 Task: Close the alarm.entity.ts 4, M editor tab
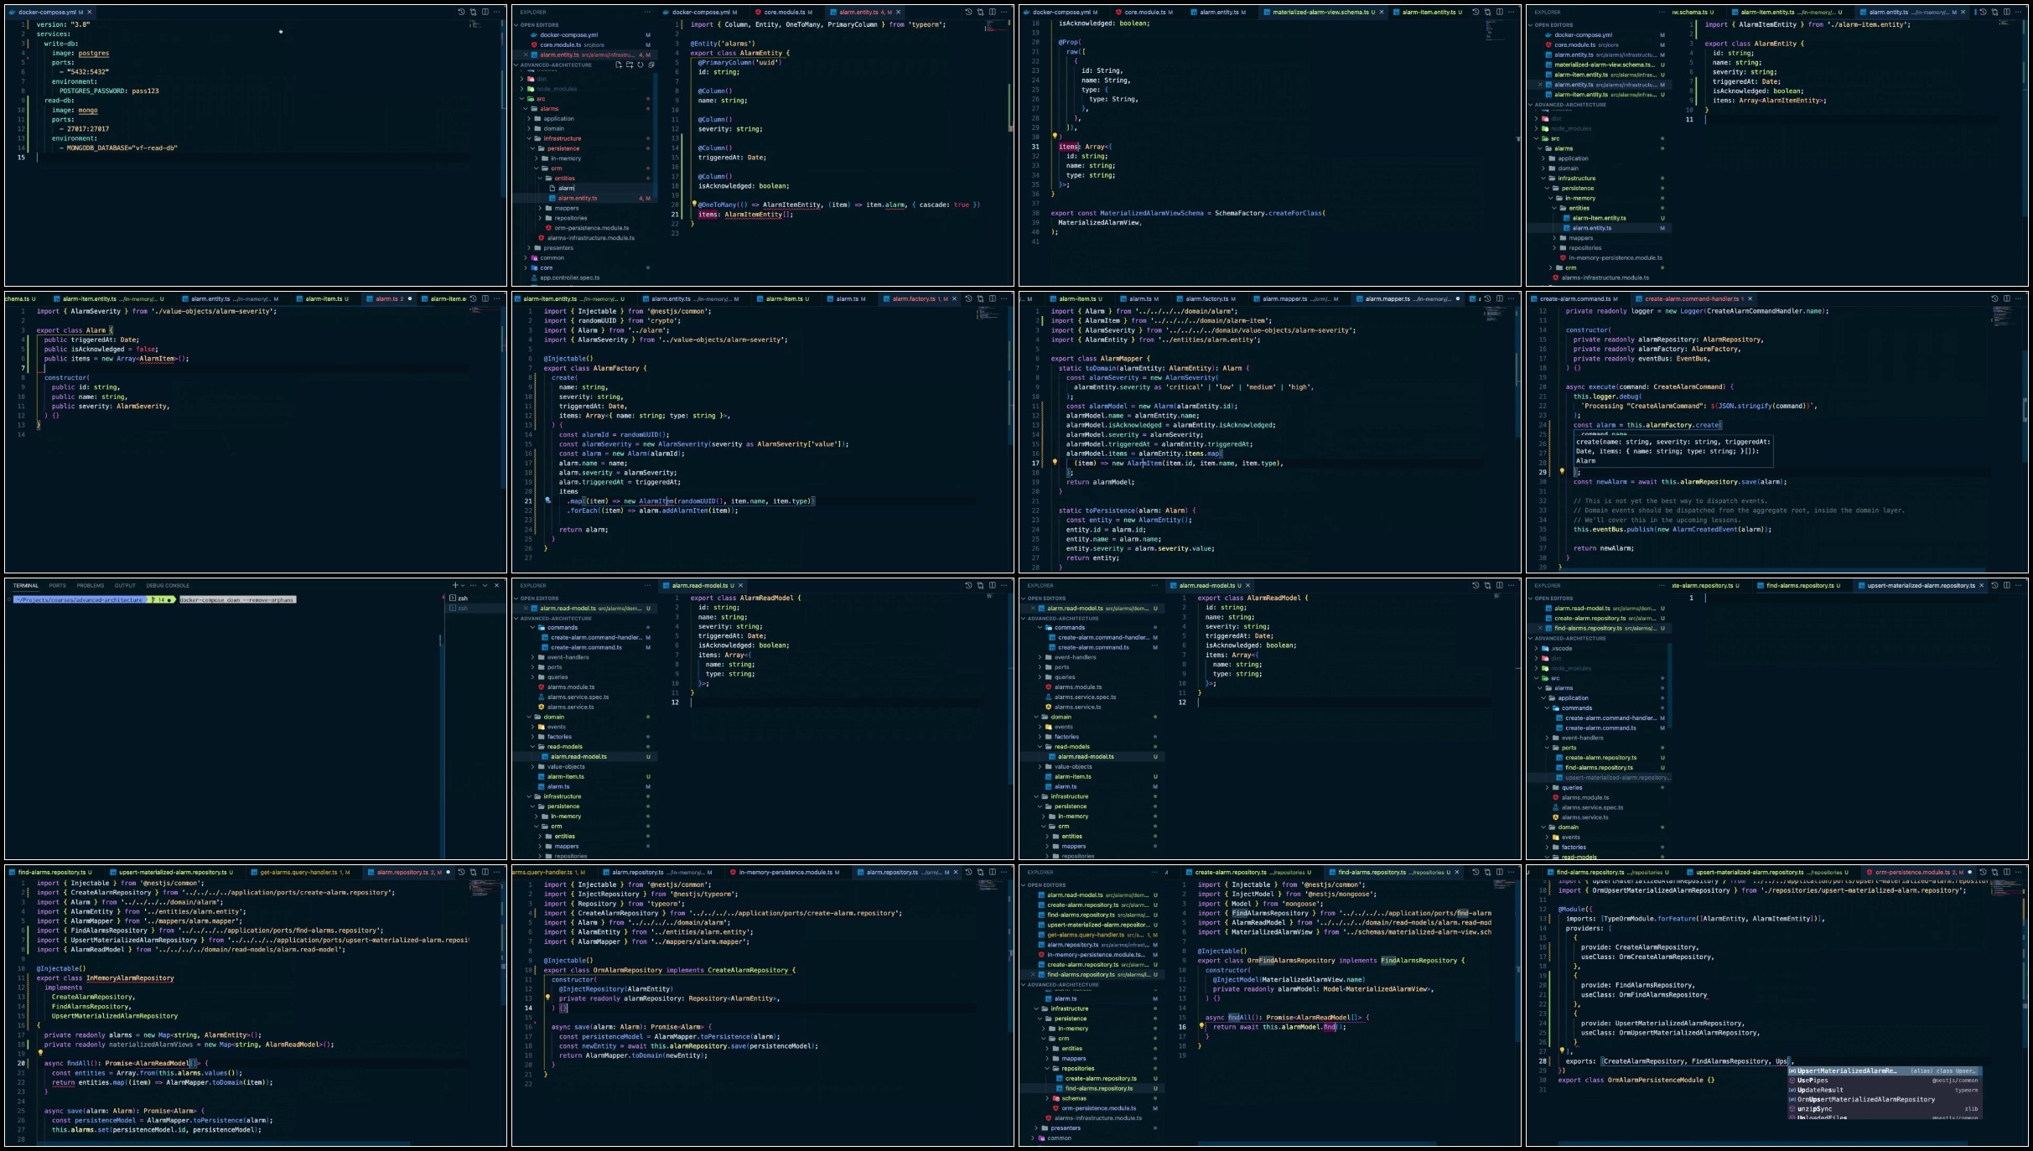[899, 13]
